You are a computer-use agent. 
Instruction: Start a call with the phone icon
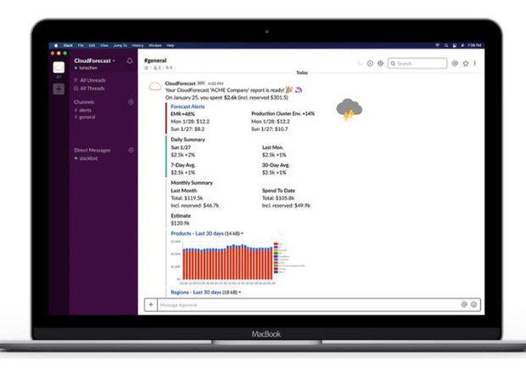pyautogui.click(x=360, y=63)
